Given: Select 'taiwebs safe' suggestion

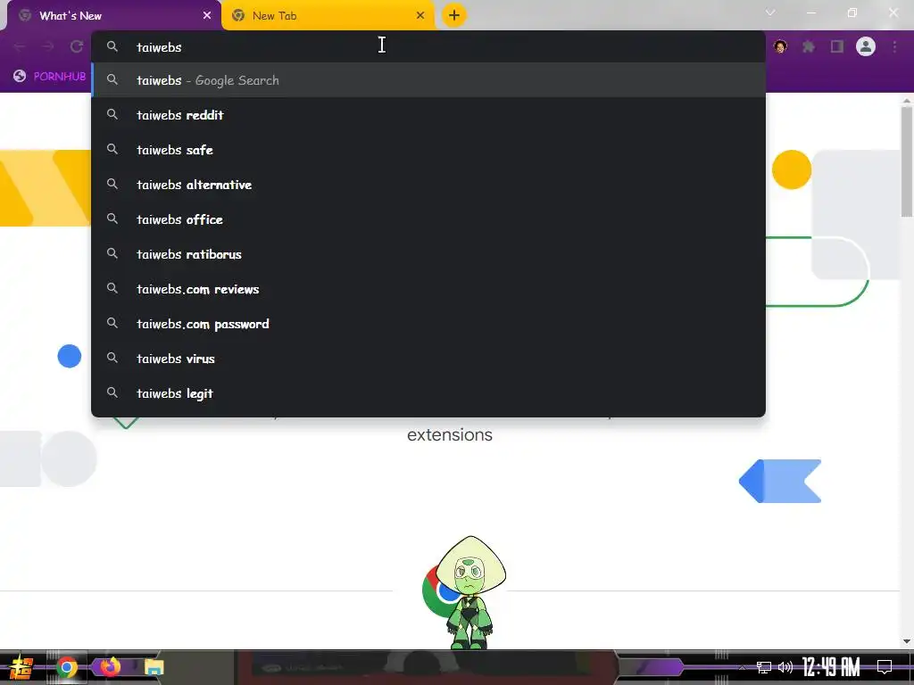Looking at the screenshot, I should 428,150.
